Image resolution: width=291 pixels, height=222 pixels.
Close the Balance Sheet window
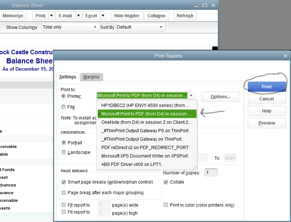pyautogui.click(x=213, y=5)
